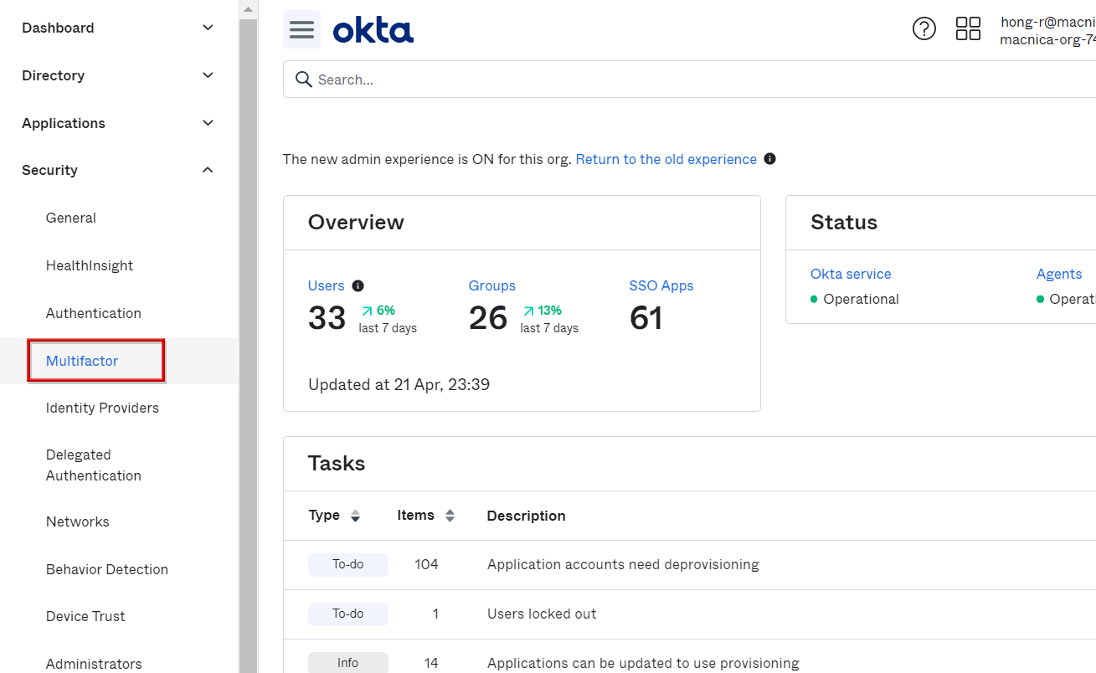Go to Behavior Detection settings

click(x=107, y=569)
